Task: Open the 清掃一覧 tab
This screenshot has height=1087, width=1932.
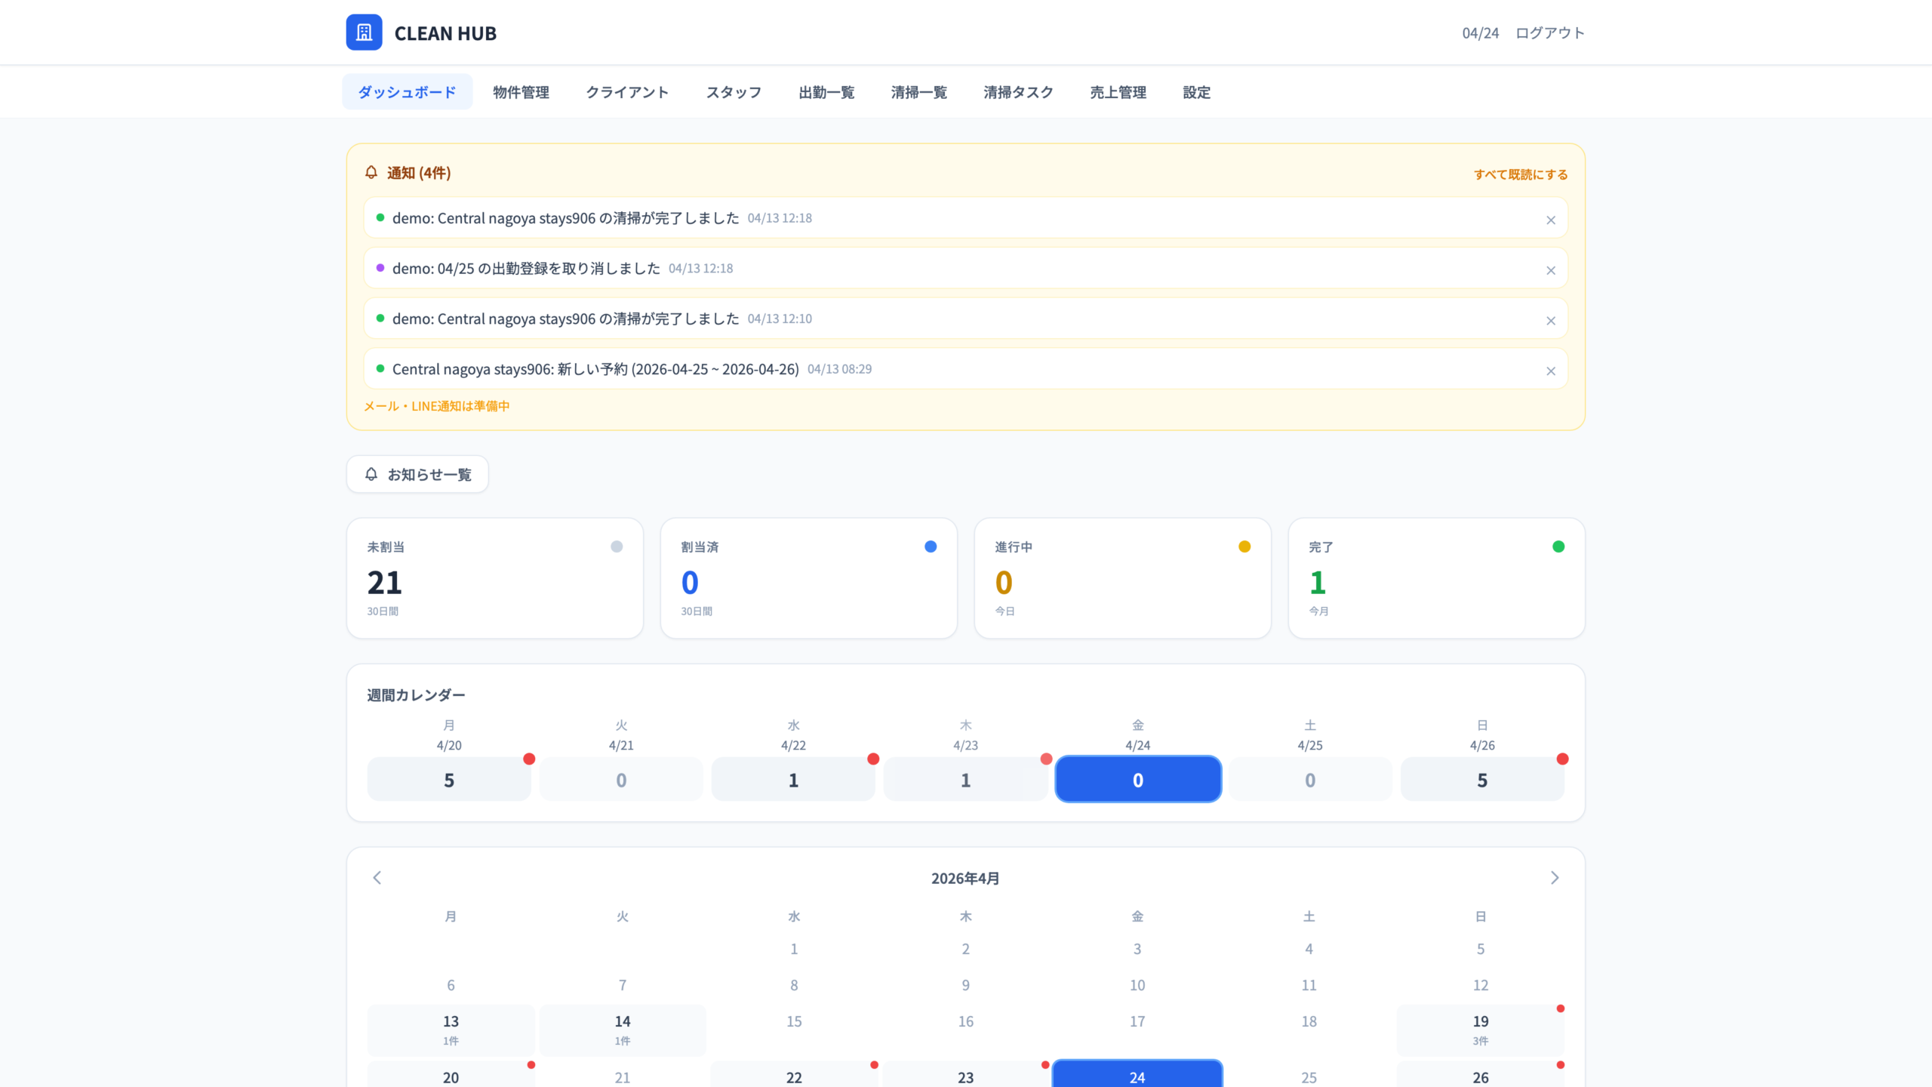Action: [918, 92]
